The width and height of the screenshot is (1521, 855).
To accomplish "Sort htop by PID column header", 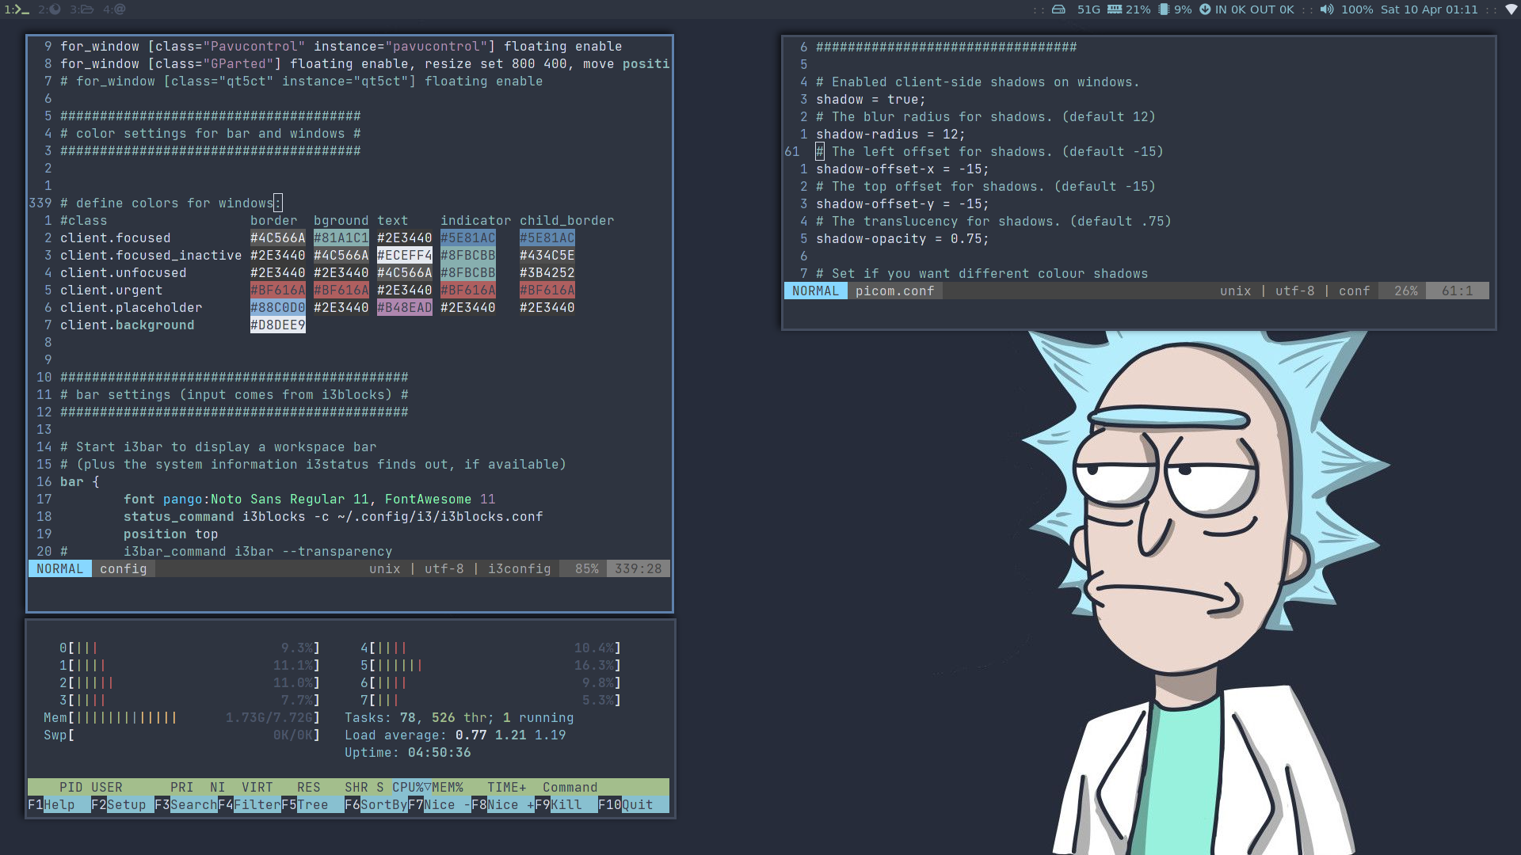I will (x=71, y=788).
